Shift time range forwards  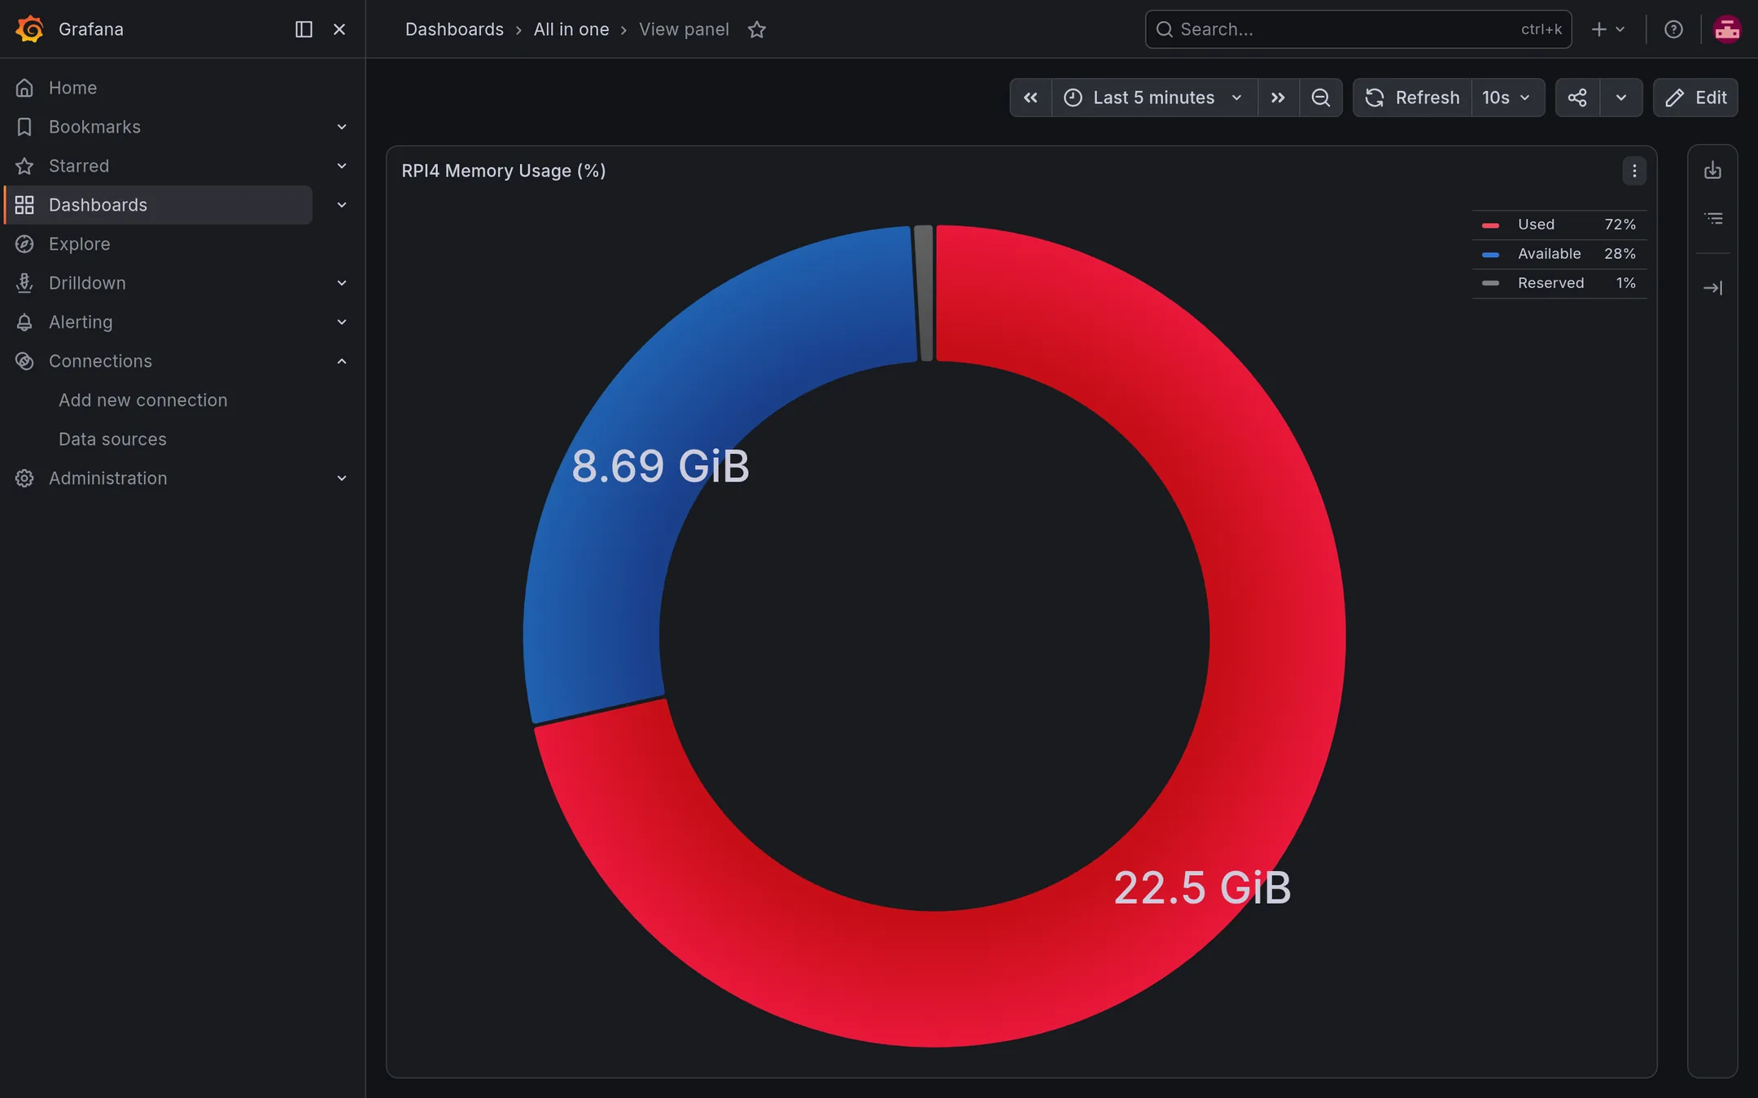pos(1278,98)
